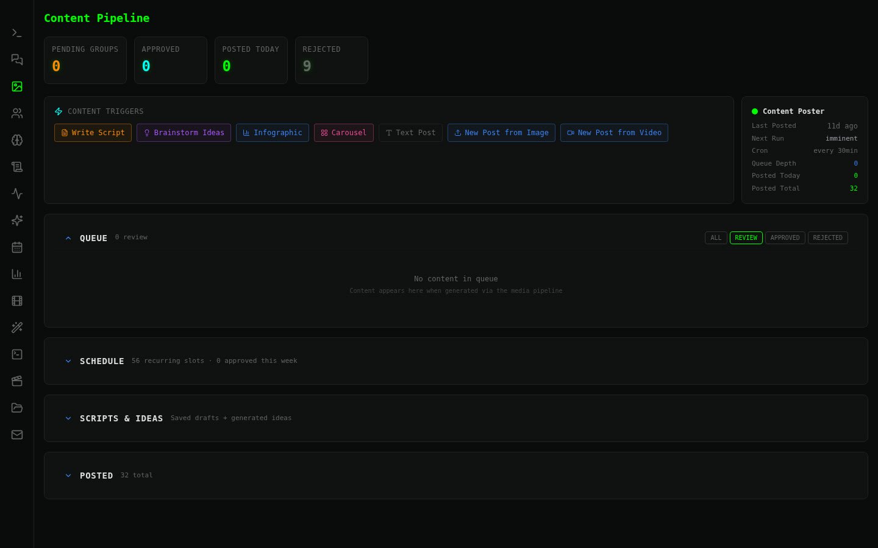
Task: Open the magic wand sidebar icon
Action: click(17, 328)
